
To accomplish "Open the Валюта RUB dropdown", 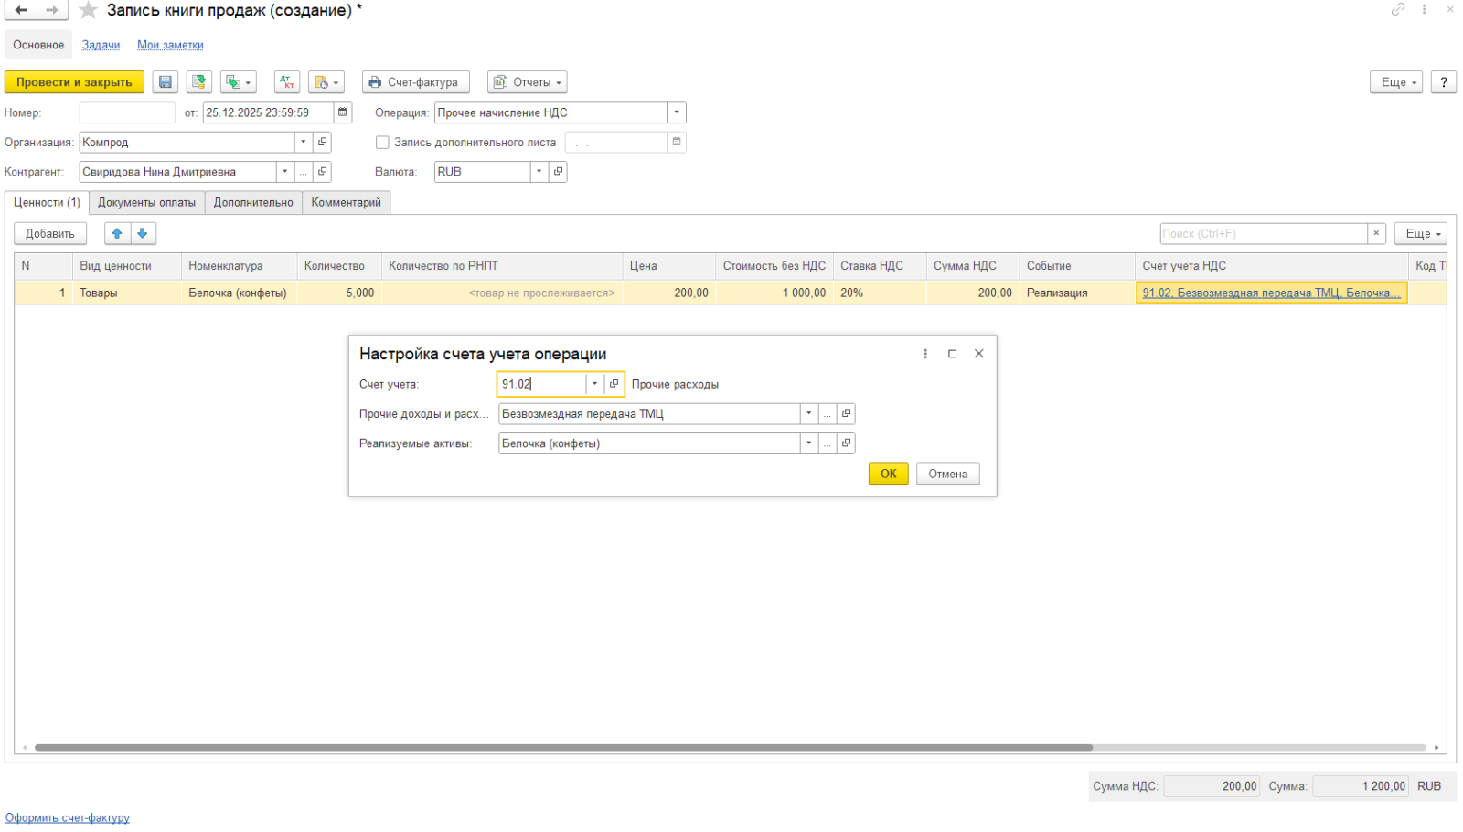I will coord(539,171).
